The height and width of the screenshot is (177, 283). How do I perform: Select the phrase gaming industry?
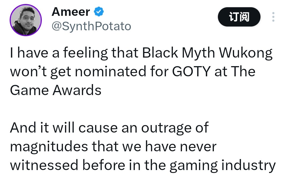click(222, 165)
